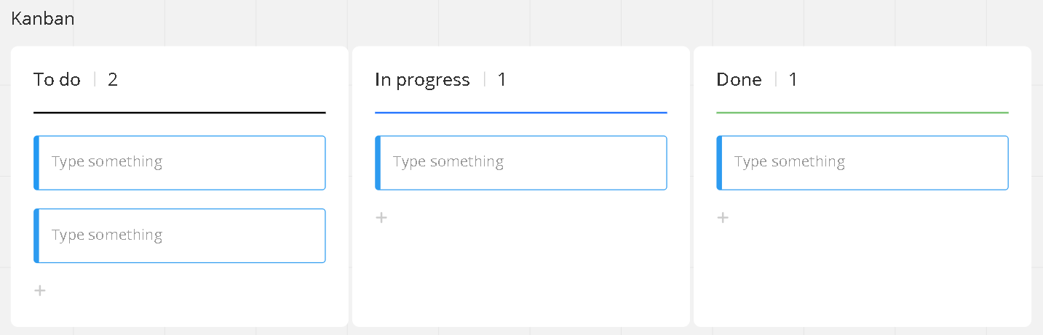Click second To do card text field
The image size is (1043, 335).
coord(180,235)
